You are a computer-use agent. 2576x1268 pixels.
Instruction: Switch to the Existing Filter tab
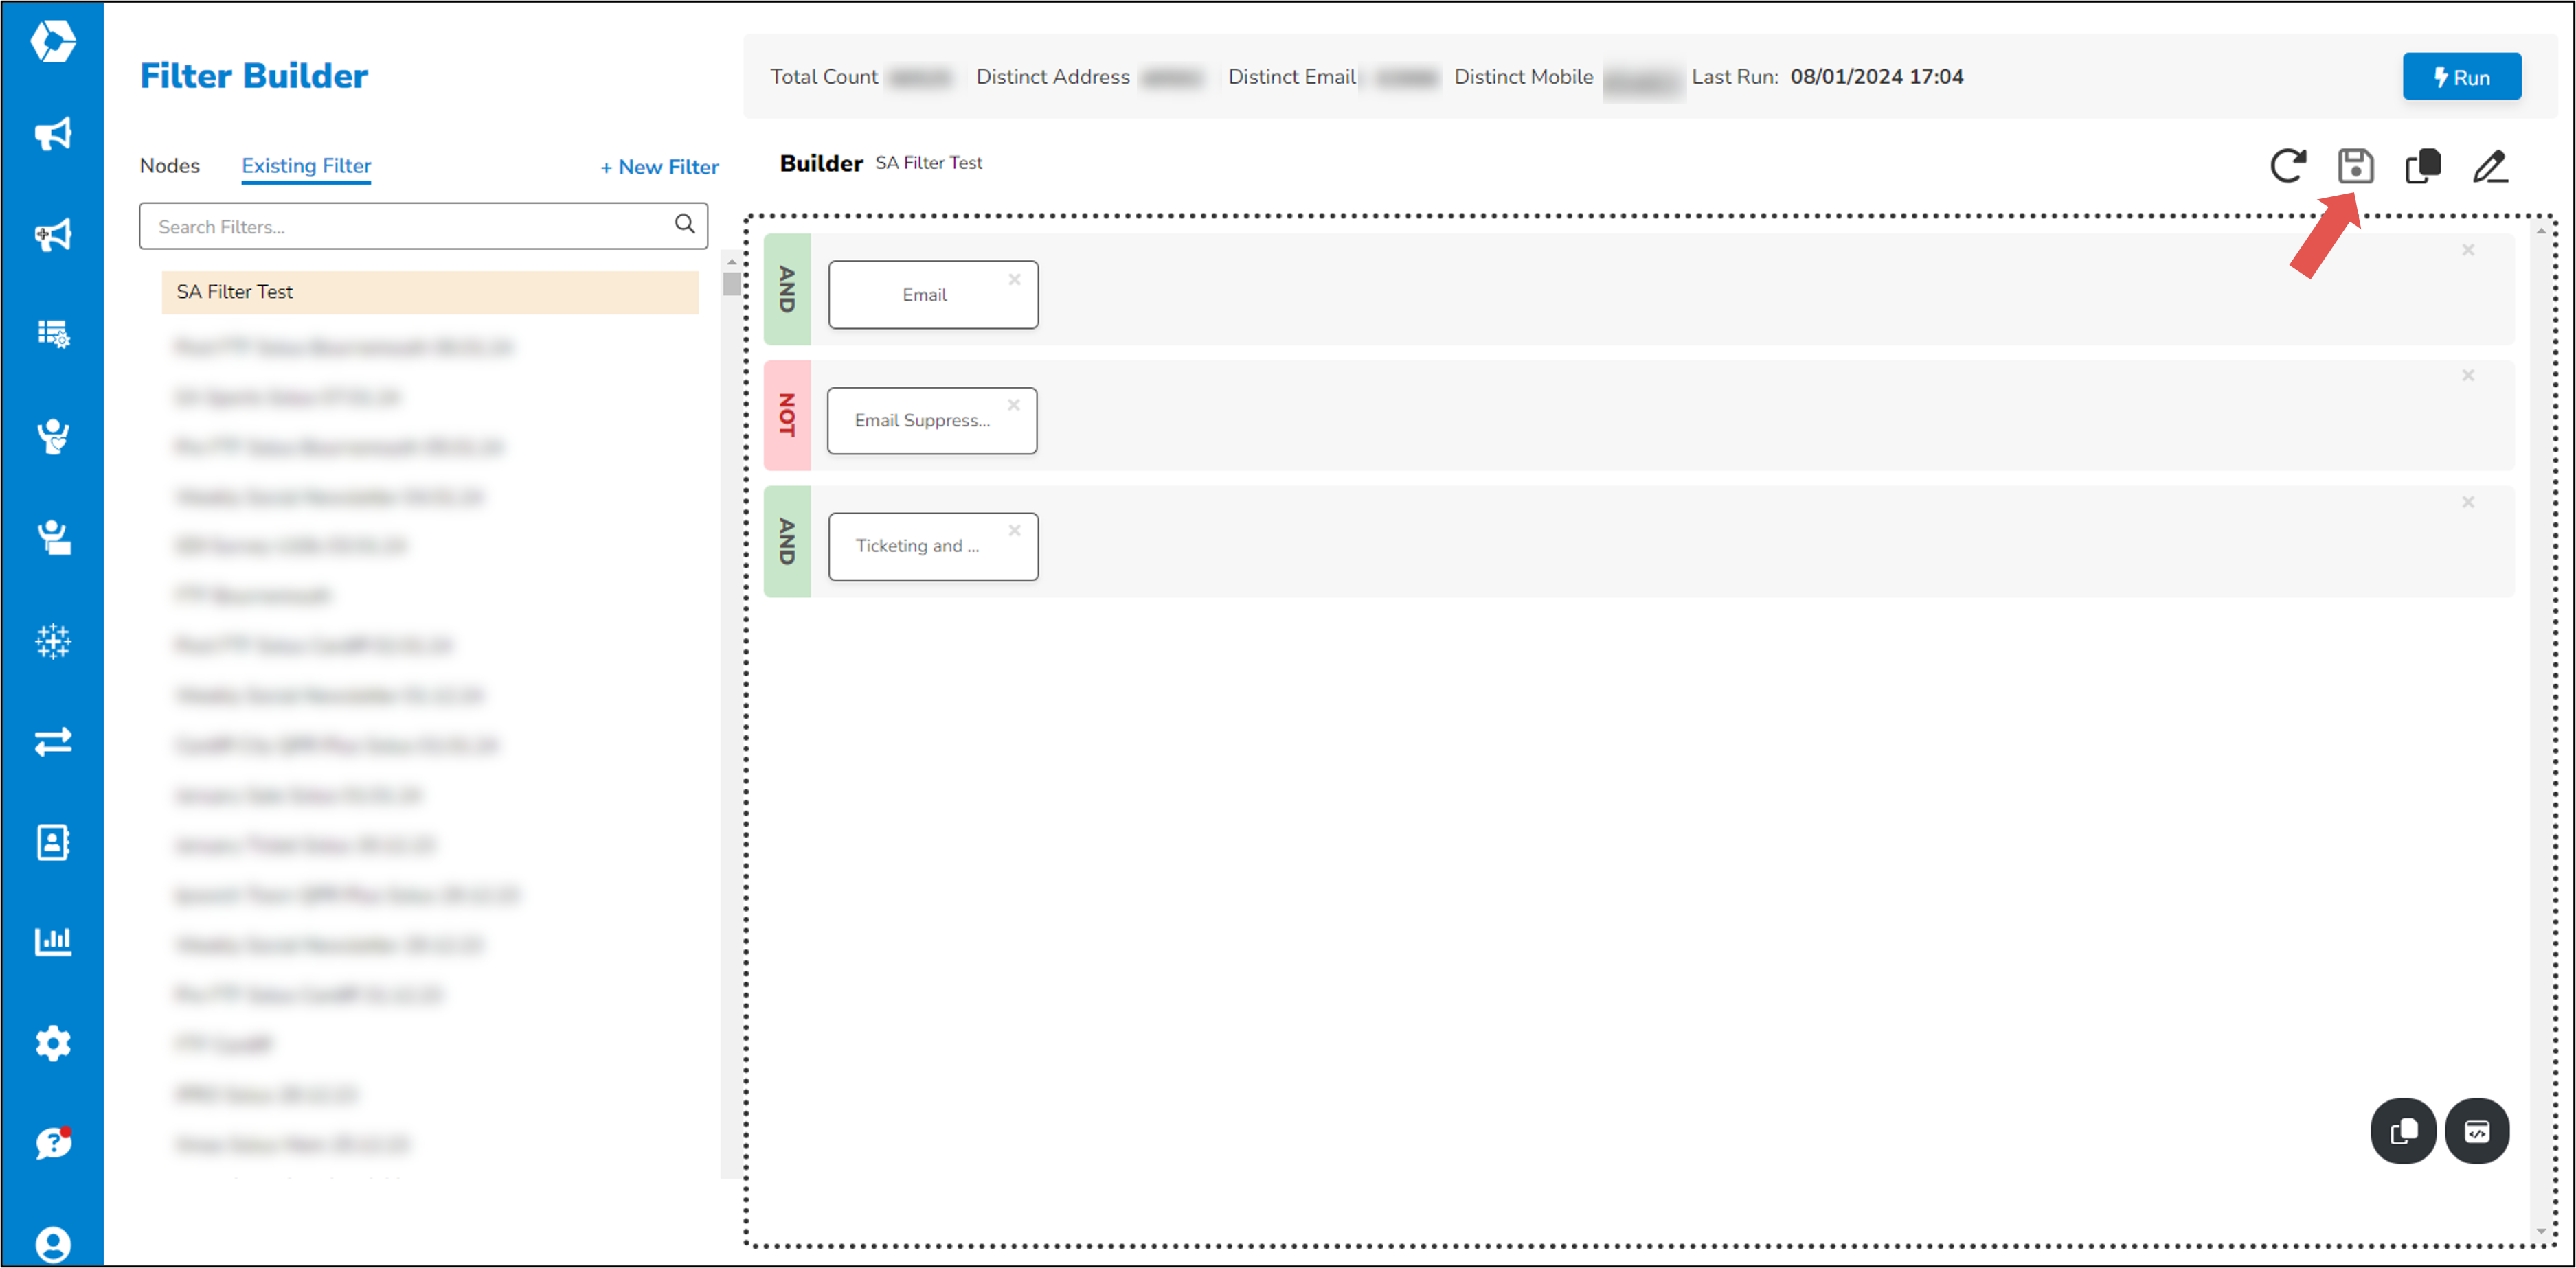click(305, 166)
